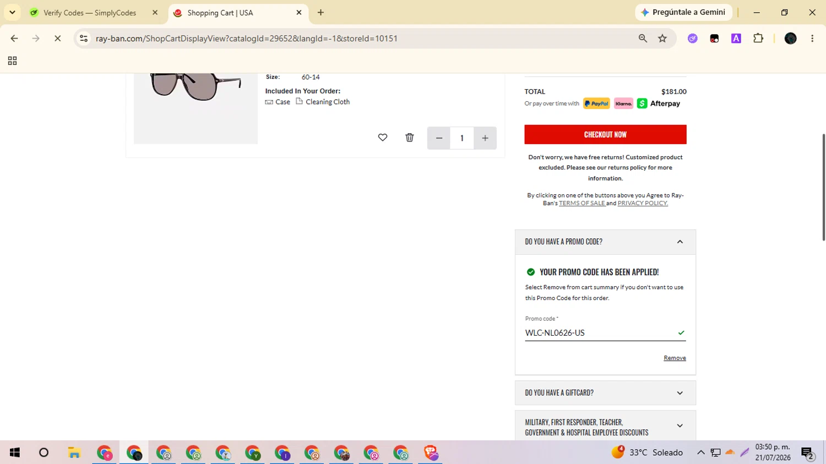Open the purple round extension icon
This screenshot has width=826, height=464.
point(693,39)
